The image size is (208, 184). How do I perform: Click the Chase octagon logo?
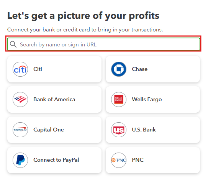pos(119,69)
